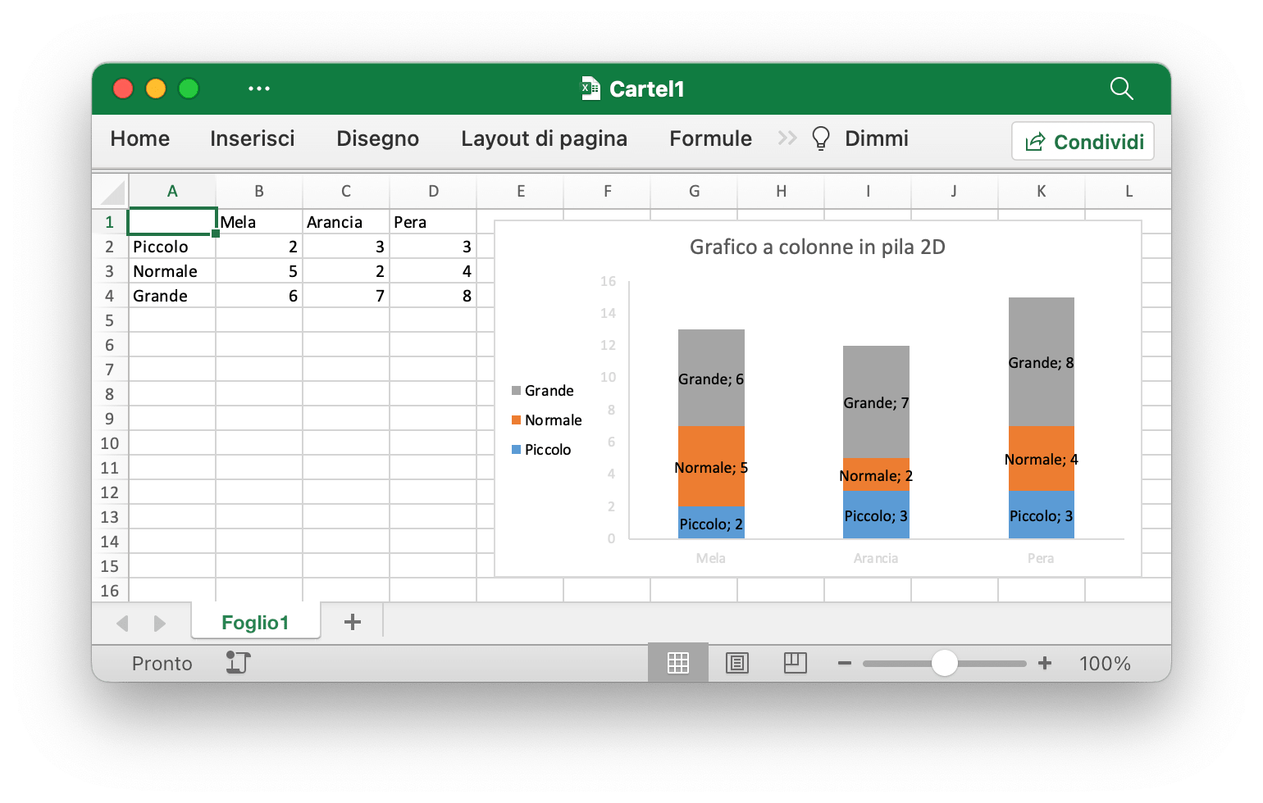Click the Normale cell in column A
This screenshot has width=1263, height=803.
172,271
